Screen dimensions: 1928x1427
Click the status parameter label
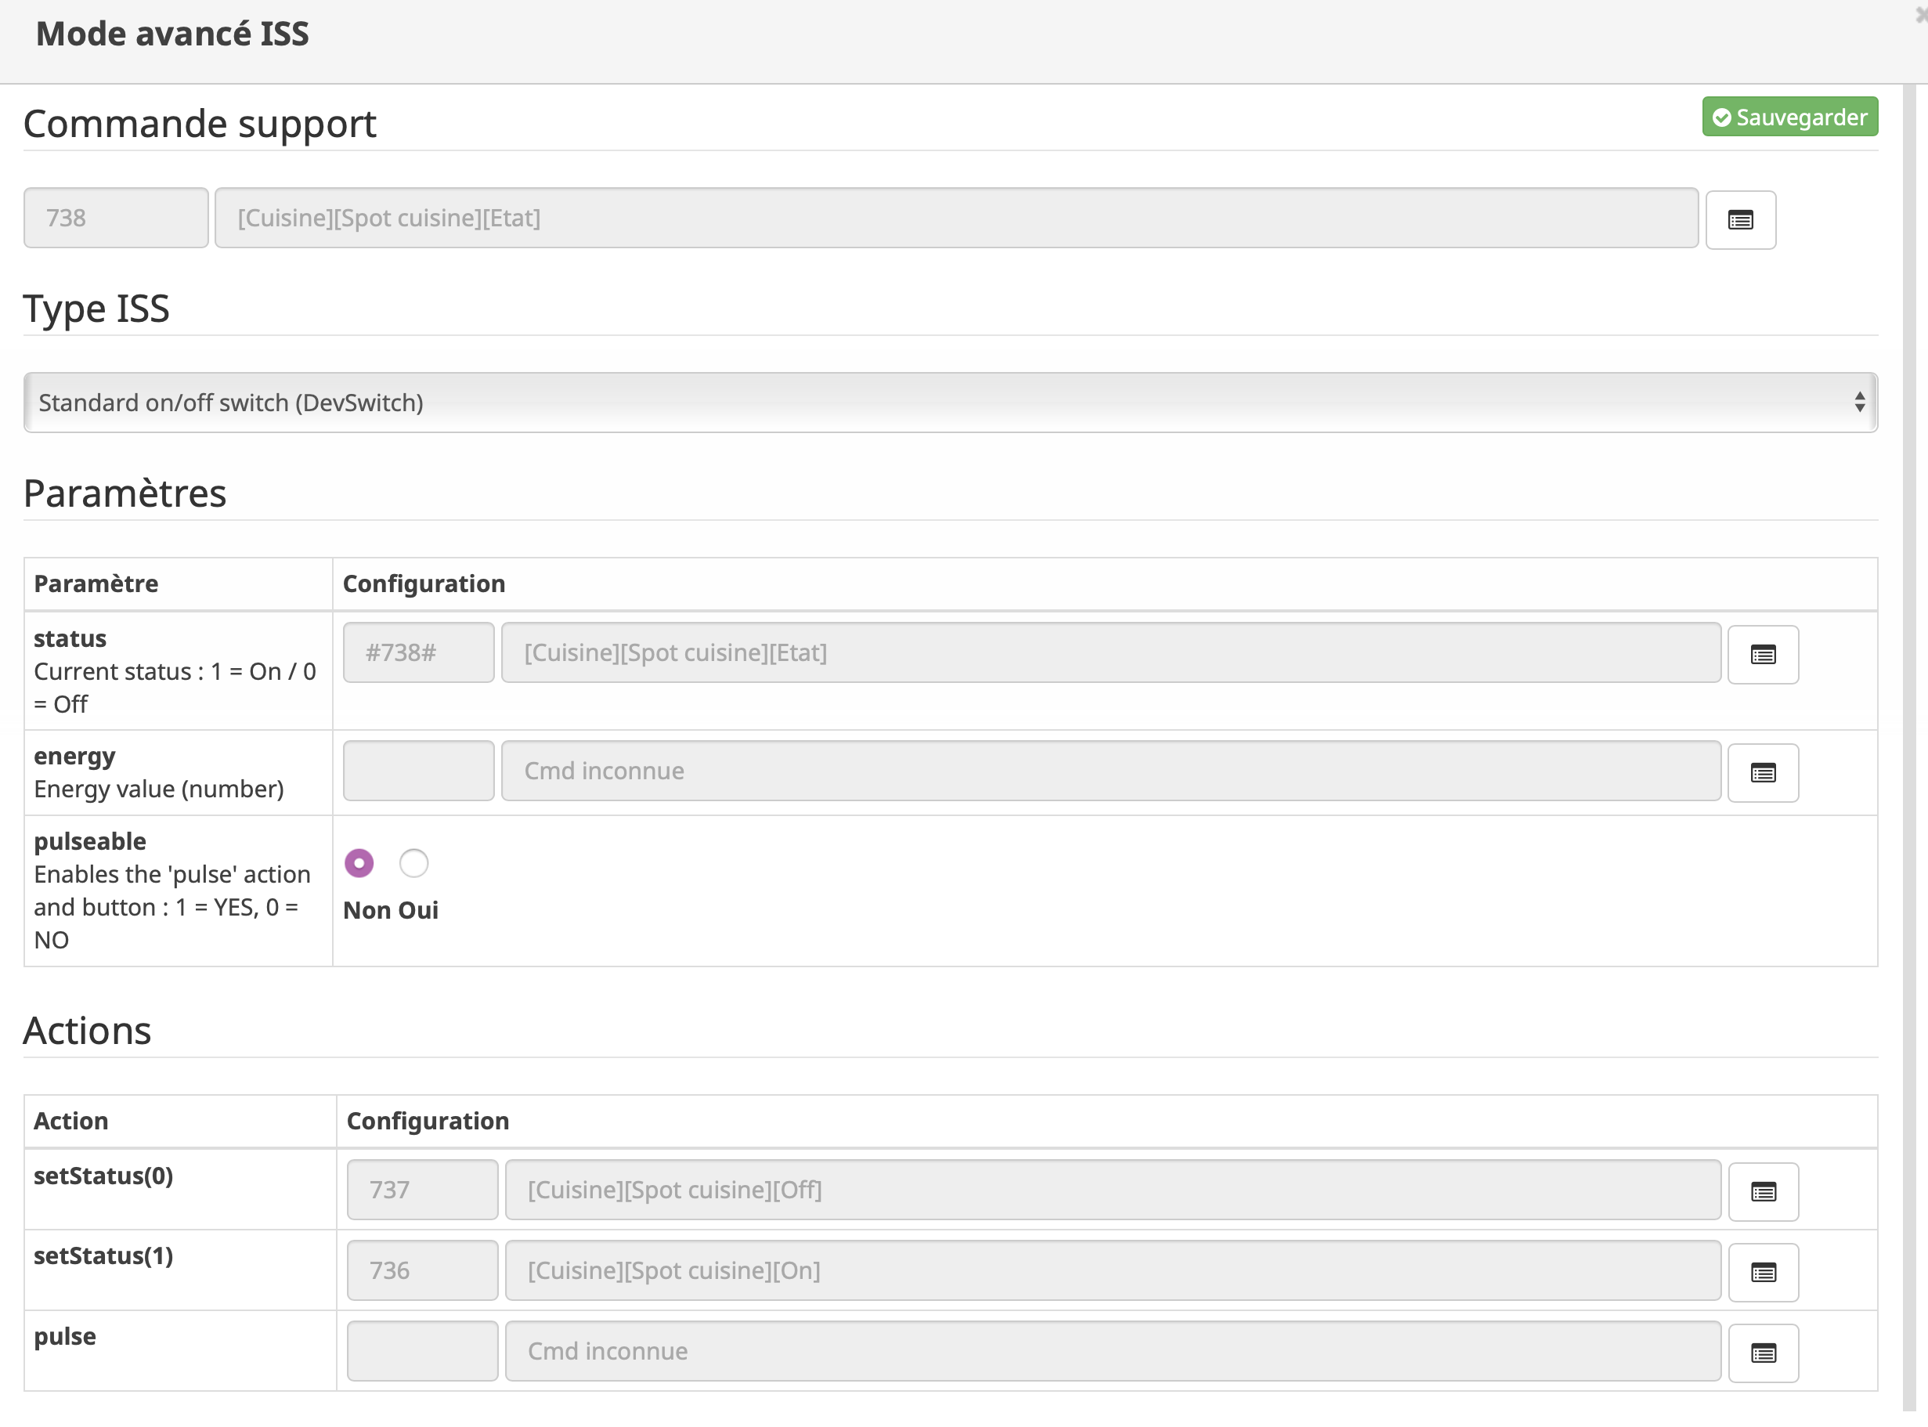tap(70, 638)
